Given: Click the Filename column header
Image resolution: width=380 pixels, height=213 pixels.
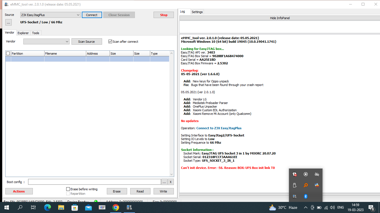Looking at the screenshot, I should (65, 54).
